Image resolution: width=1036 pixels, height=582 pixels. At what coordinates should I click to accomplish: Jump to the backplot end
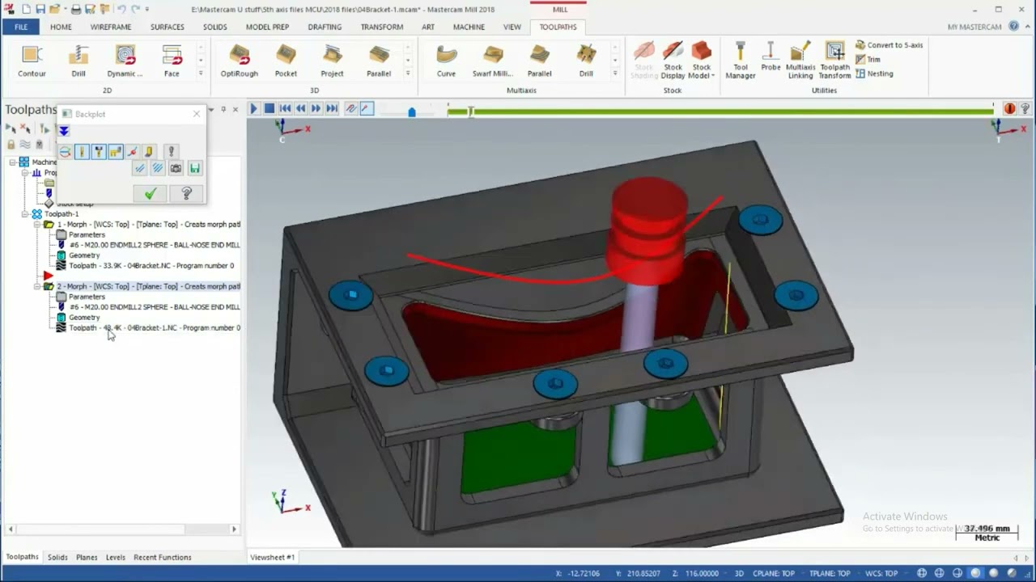pyautogui.click(x=332, y=108)
